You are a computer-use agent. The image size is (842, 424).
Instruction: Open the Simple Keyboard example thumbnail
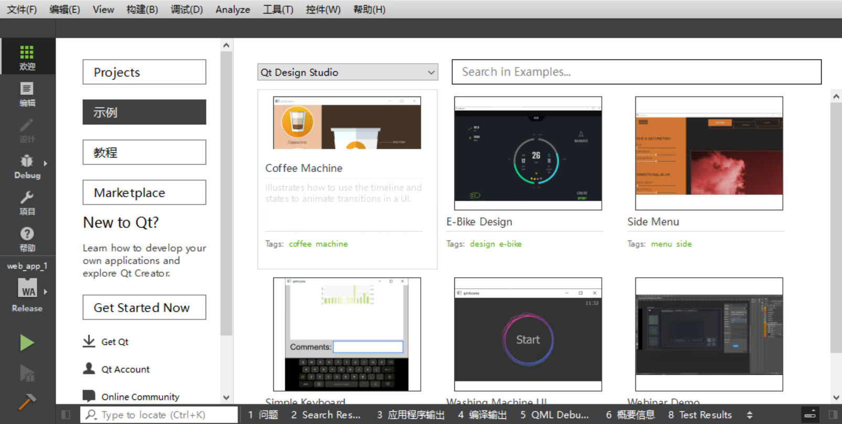[347, 334]
